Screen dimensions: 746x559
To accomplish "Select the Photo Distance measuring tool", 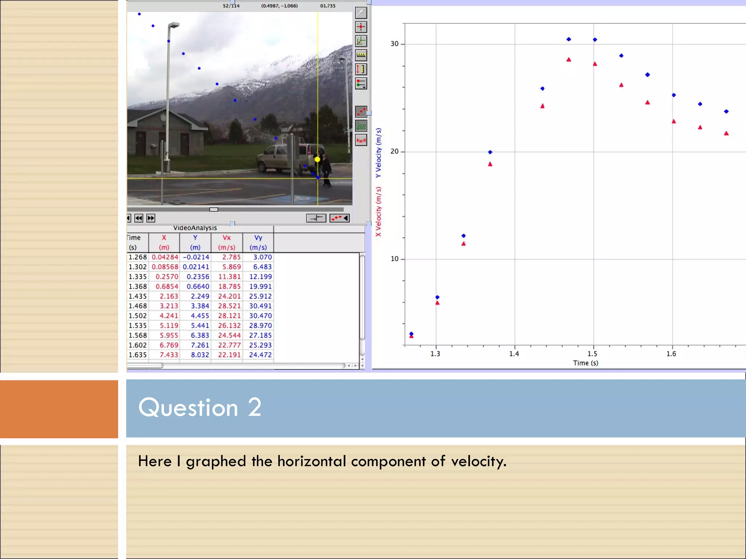I will point(361,69).
